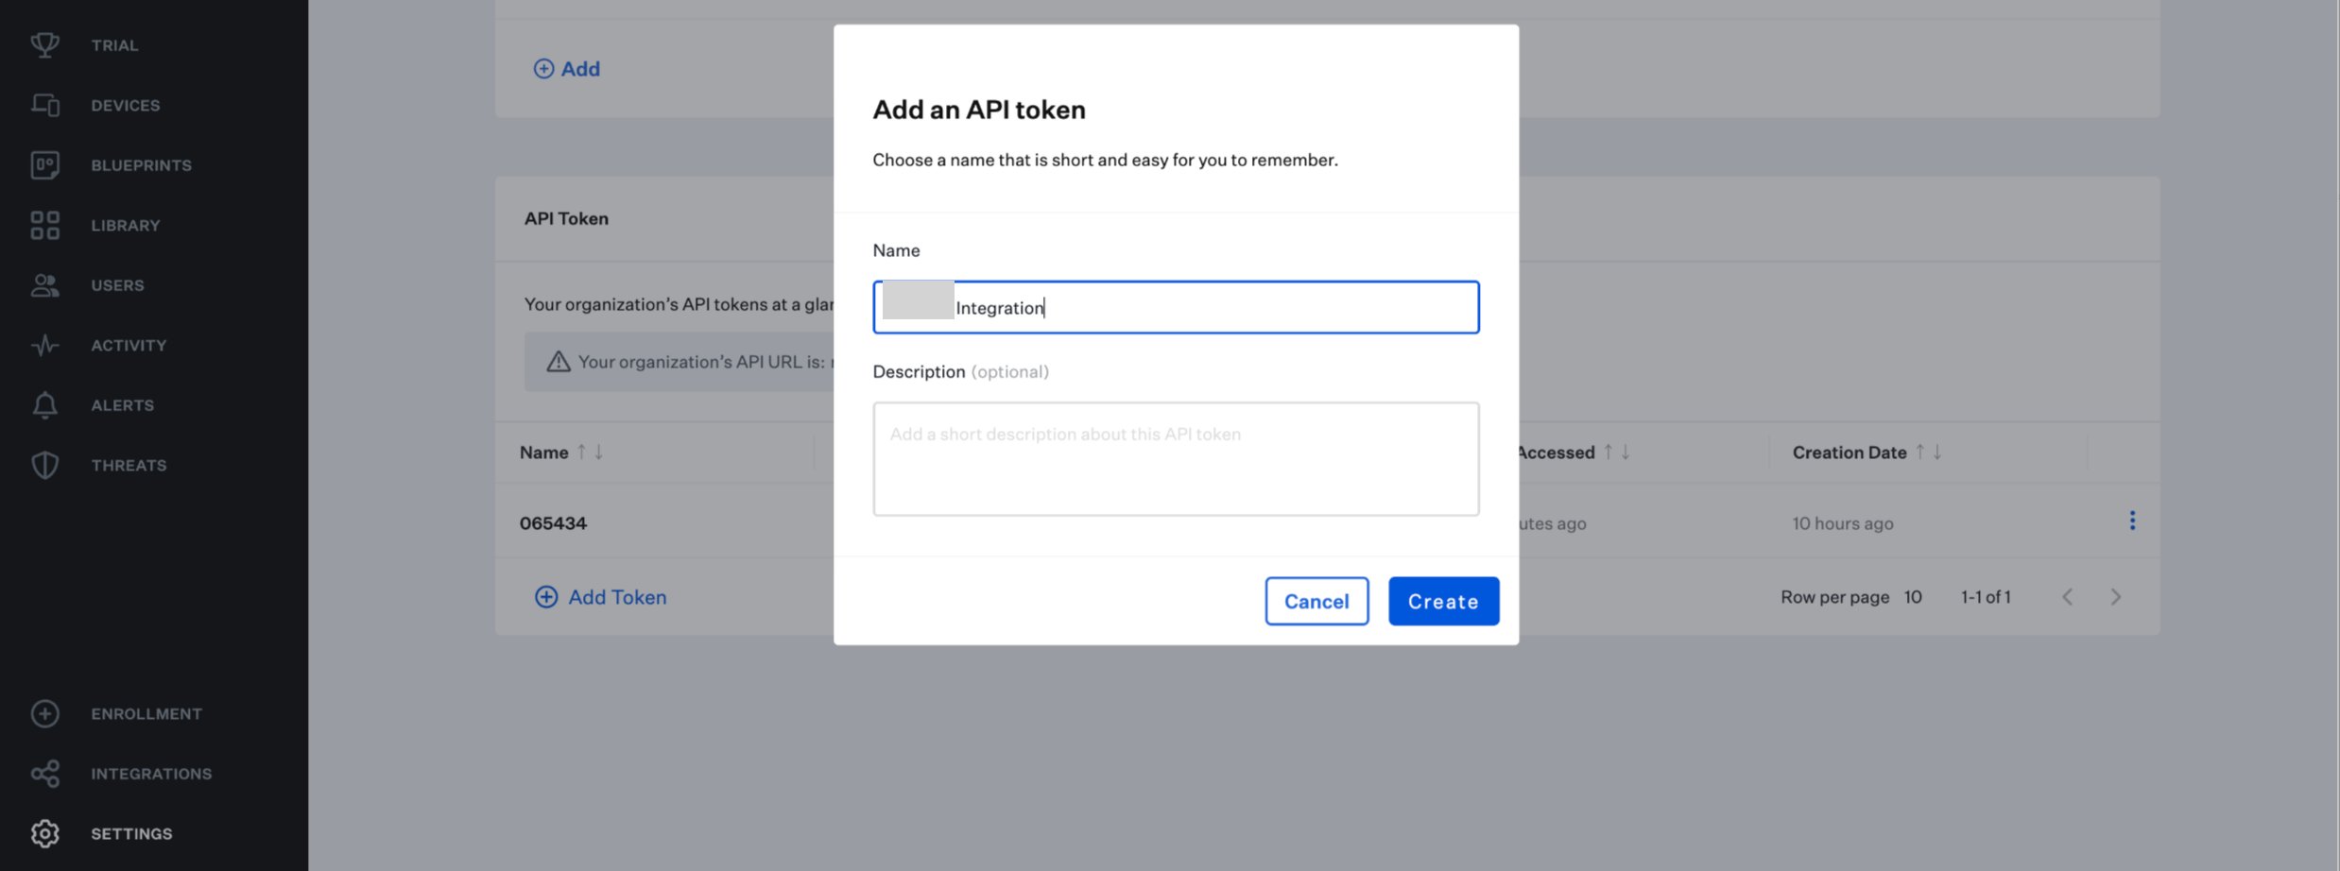
Task: Select Settings in the sidebar
Action: 131,833
